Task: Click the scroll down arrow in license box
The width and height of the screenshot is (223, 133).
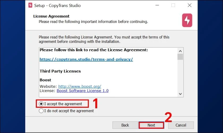Action: (180, 94)
